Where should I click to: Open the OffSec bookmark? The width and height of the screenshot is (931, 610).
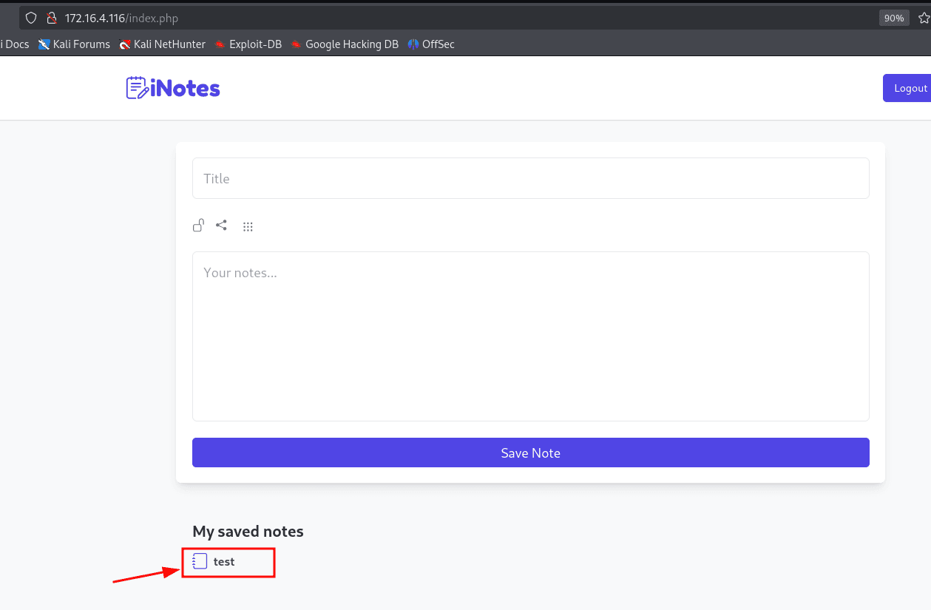click(431, 44)
